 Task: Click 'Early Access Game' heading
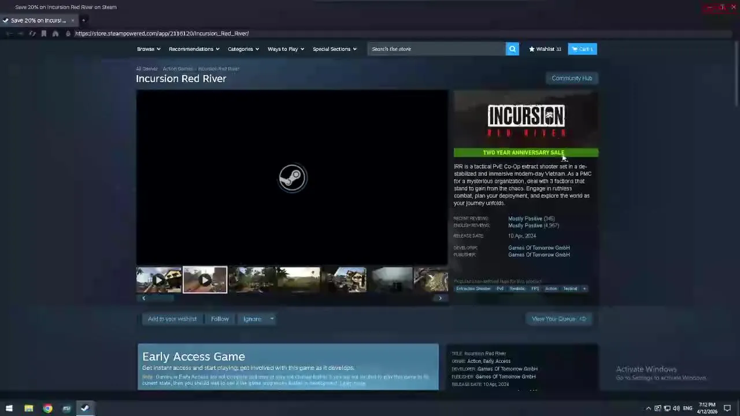tap(194, 356)
